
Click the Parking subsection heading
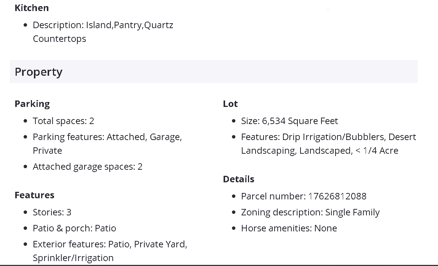32,104
